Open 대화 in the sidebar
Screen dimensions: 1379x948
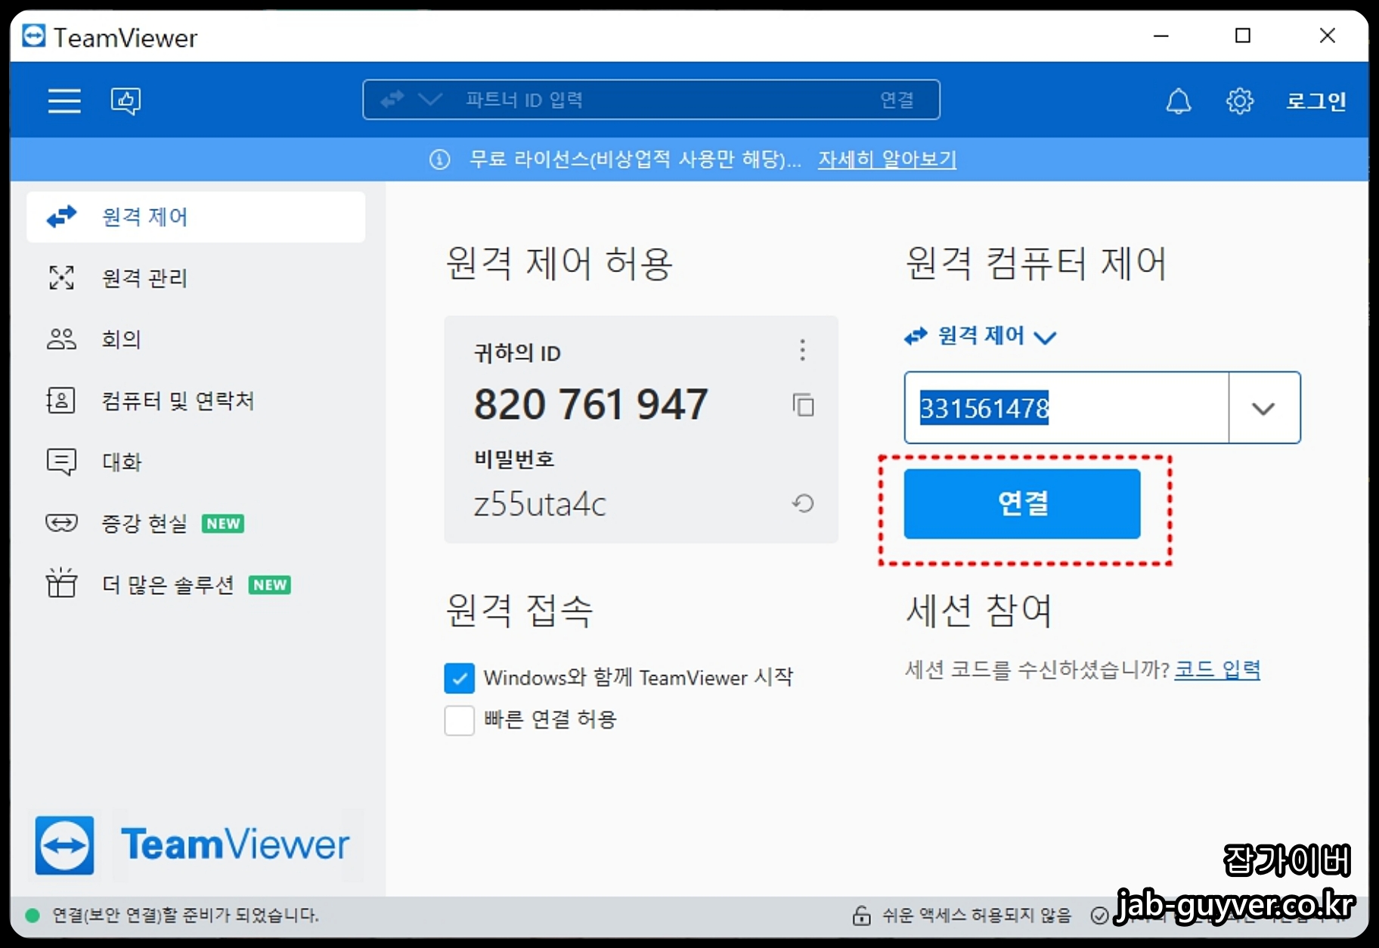point(196,462)
